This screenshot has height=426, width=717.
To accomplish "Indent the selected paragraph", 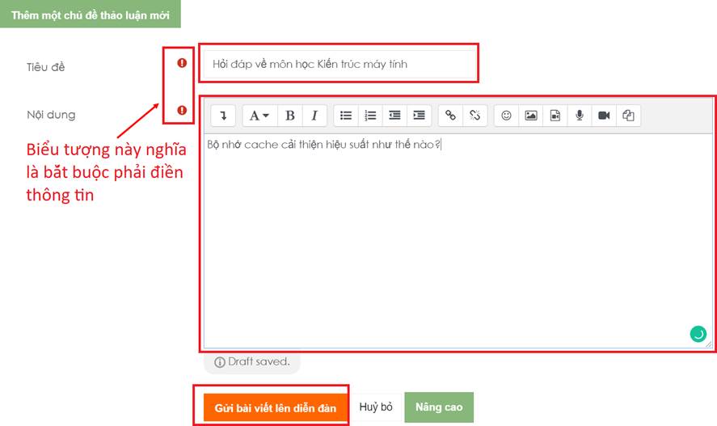I will click(x=420, y=115).
